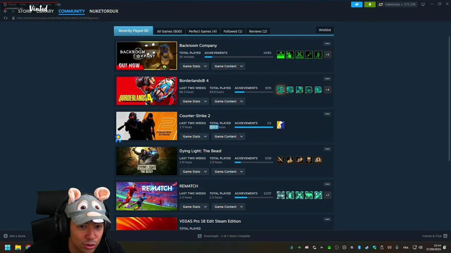Image resolution: width=451 pixels, height=253 pixels.
Task: Open the Help menu
Action: (x=57, y=4)
